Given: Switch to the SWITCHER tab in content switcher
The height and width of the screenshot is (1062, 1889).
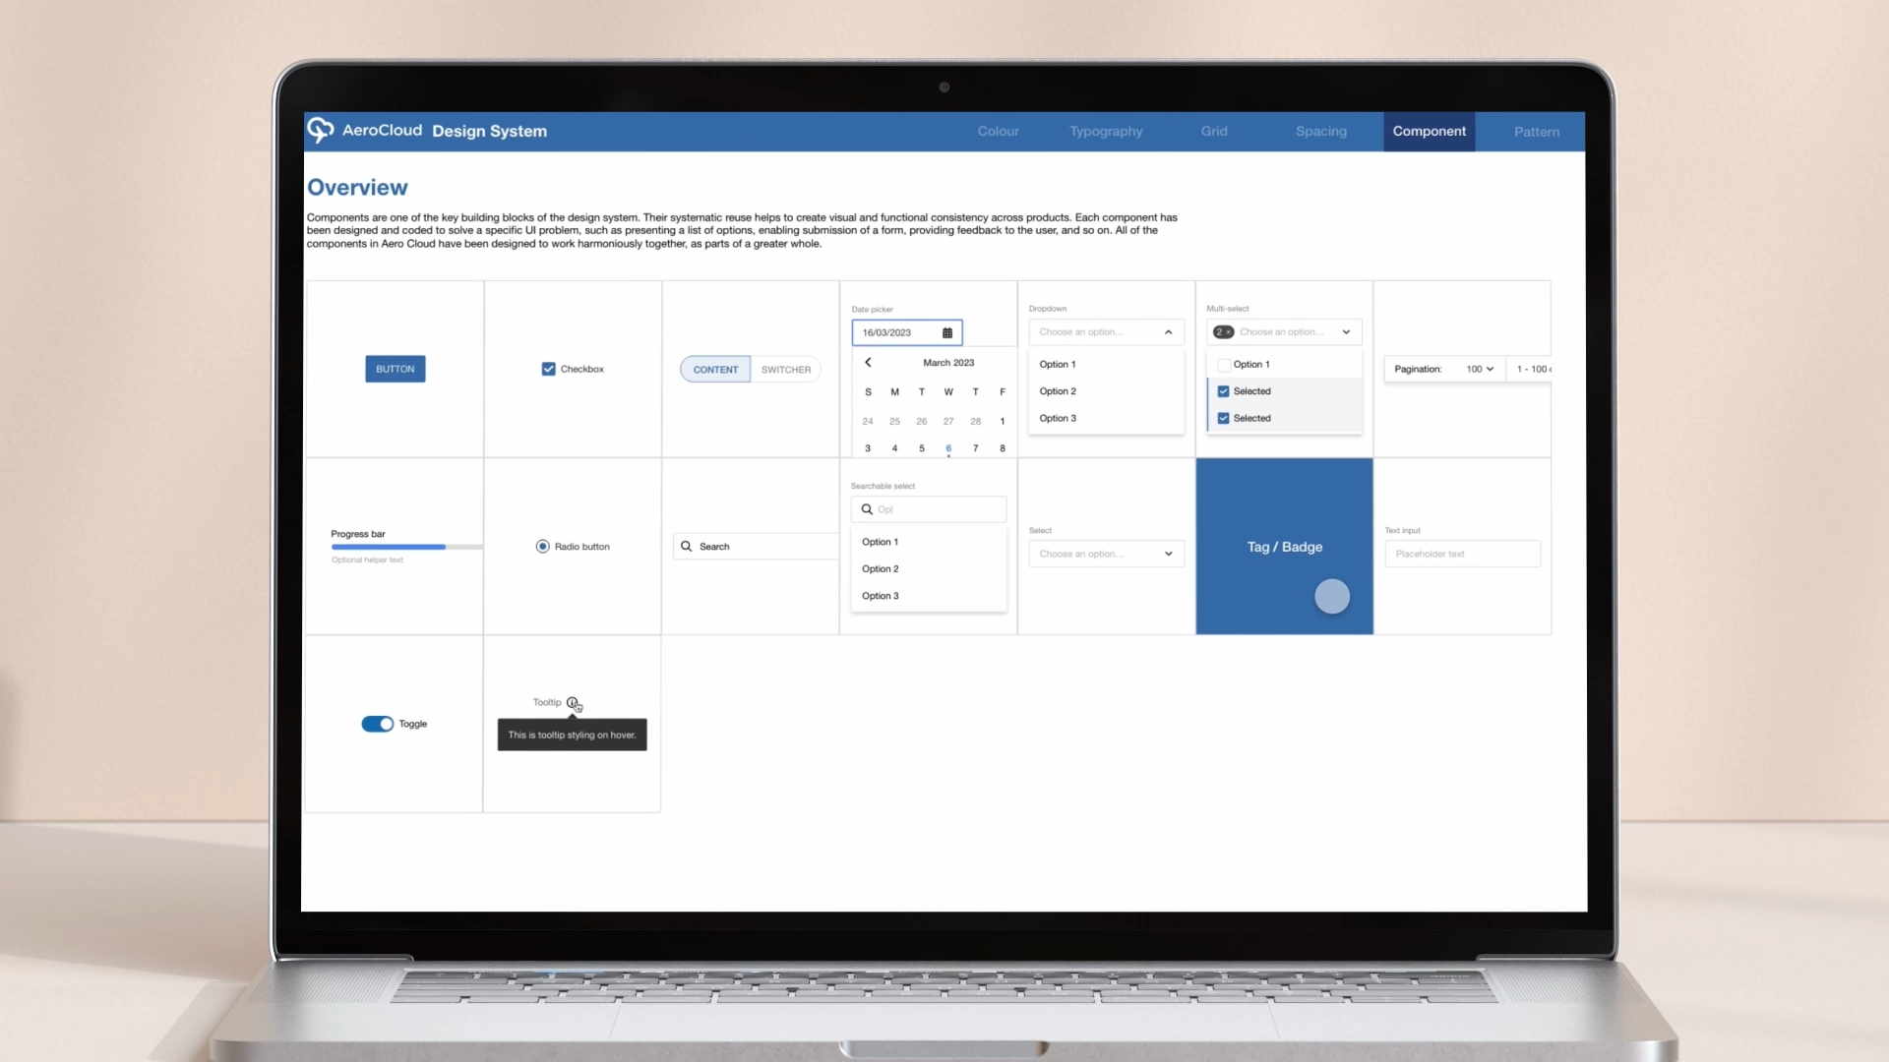Looking at the screenshot, I should (x=787, y=369).
